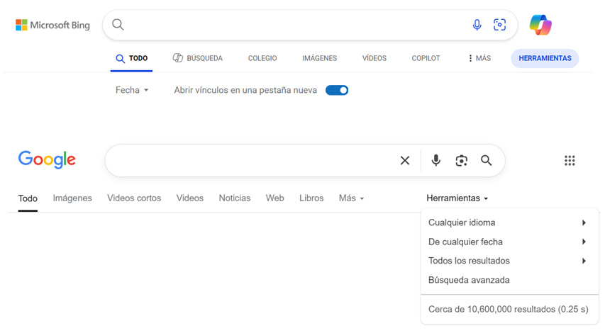The image size is (605, 333).
Task: Open the Fecha dropdown filter
Action: point(132,90)
